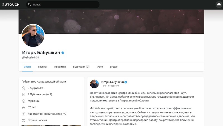Click the friends icon in info panel
Image resolution: width=223 pixels, height=126 pixels.
[24, 88]
